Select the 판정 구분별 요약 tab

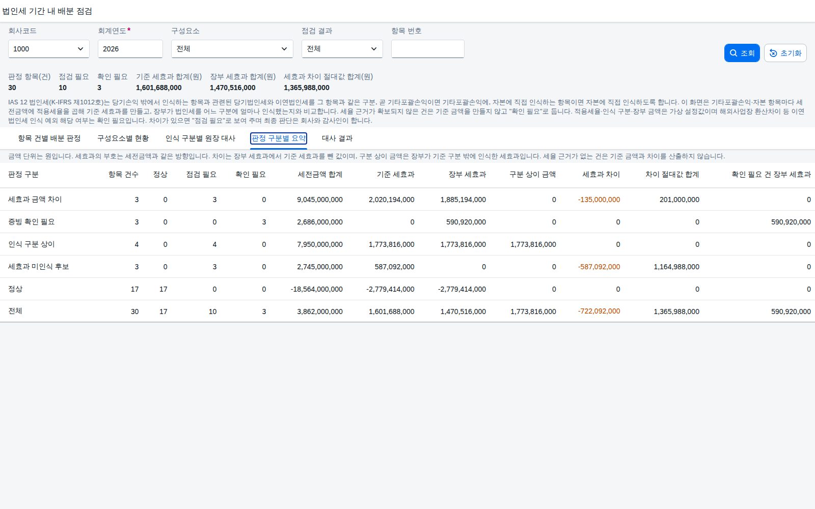279,138
